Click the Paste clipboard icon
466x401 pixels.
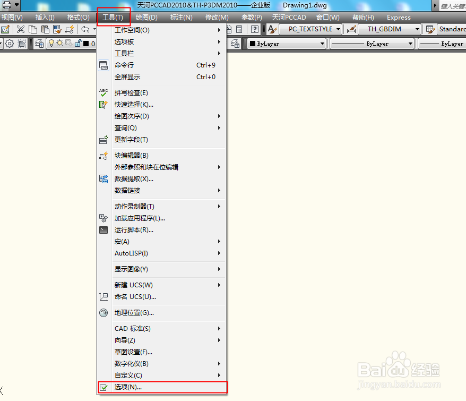point(45,29)
